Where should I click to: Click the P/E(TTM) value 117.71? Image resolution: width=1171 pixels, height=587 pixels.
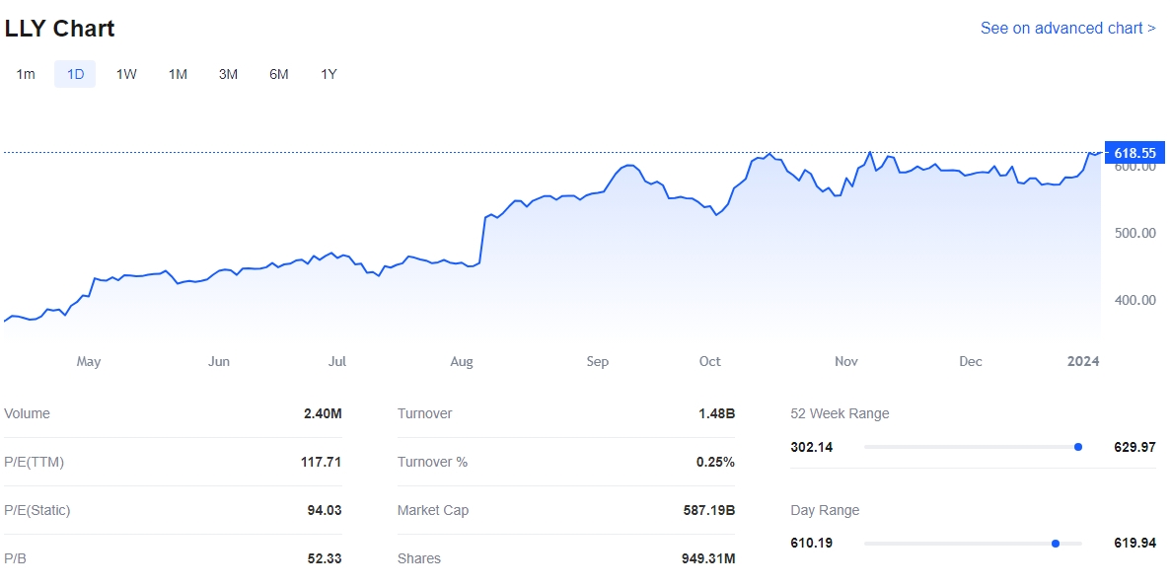point(321,462)
